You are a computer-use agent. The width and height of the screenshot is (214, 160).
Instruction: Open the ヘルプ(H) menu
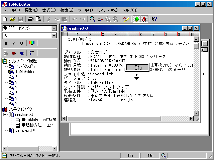tap(130, 10)
